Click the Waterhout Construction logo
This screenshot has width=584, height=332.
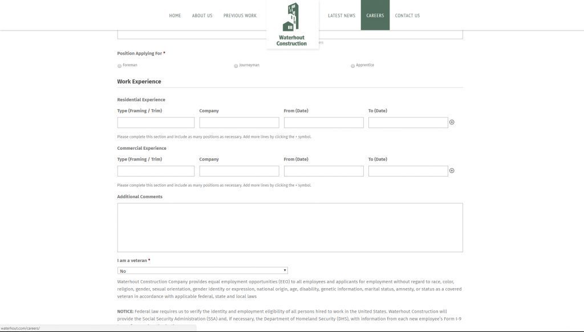293,24
